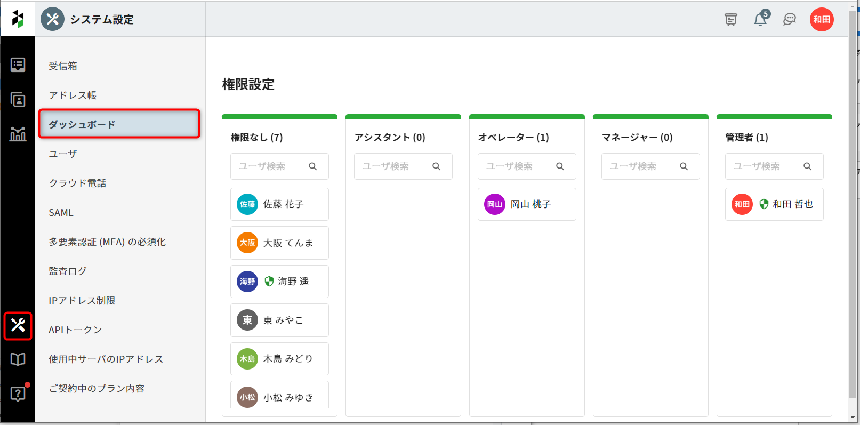Open the analytics chart icon in left rail

pyautogui.click(x=18, y=134)
